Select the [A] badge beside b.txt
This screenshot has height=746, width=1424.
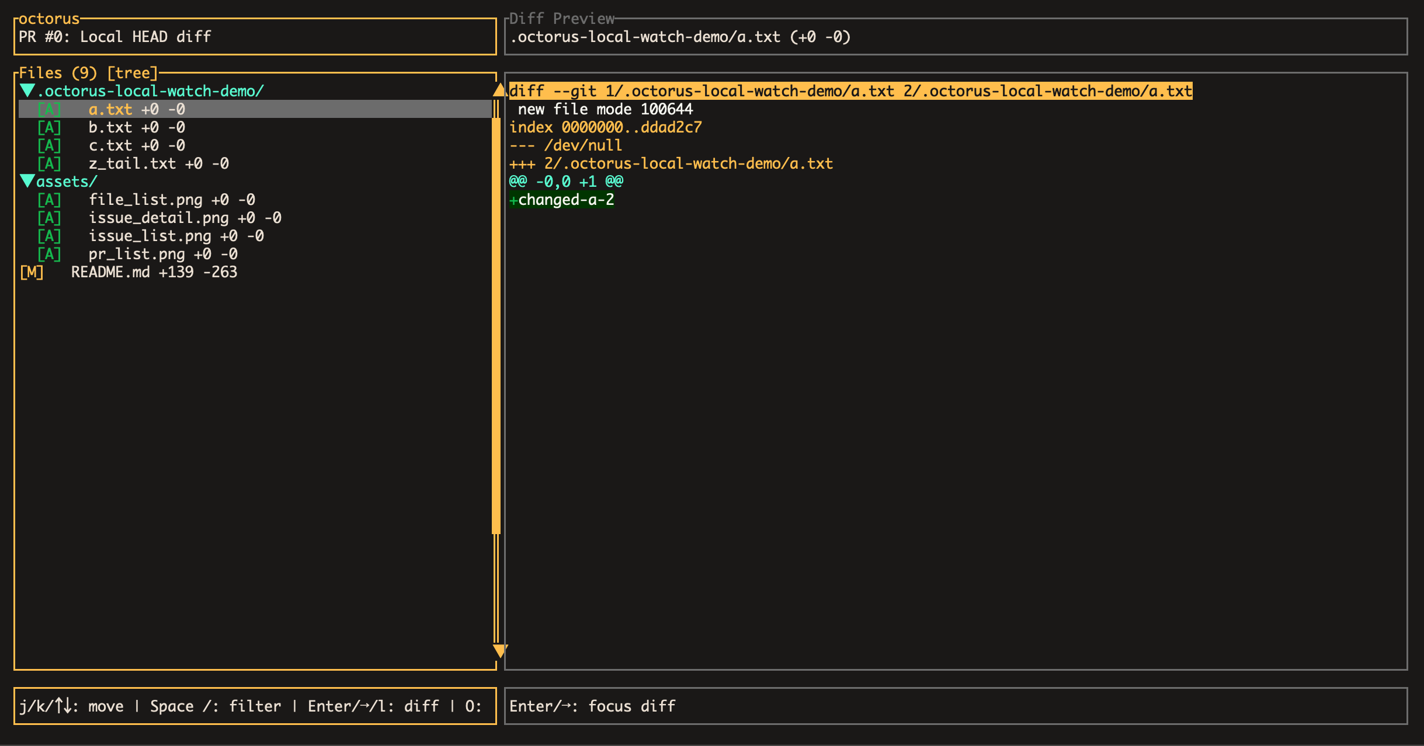click(x=50, y=127)
